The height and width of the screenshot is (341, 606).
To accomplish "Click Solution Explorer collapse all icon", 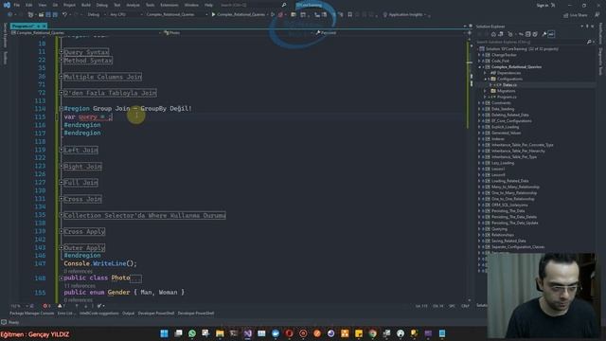I will pos(528,34).
